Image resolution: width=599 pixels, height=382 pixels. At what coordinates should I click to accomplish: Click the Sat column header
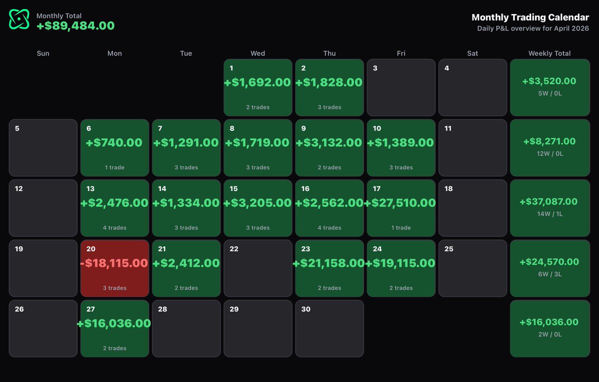point(473,53)
